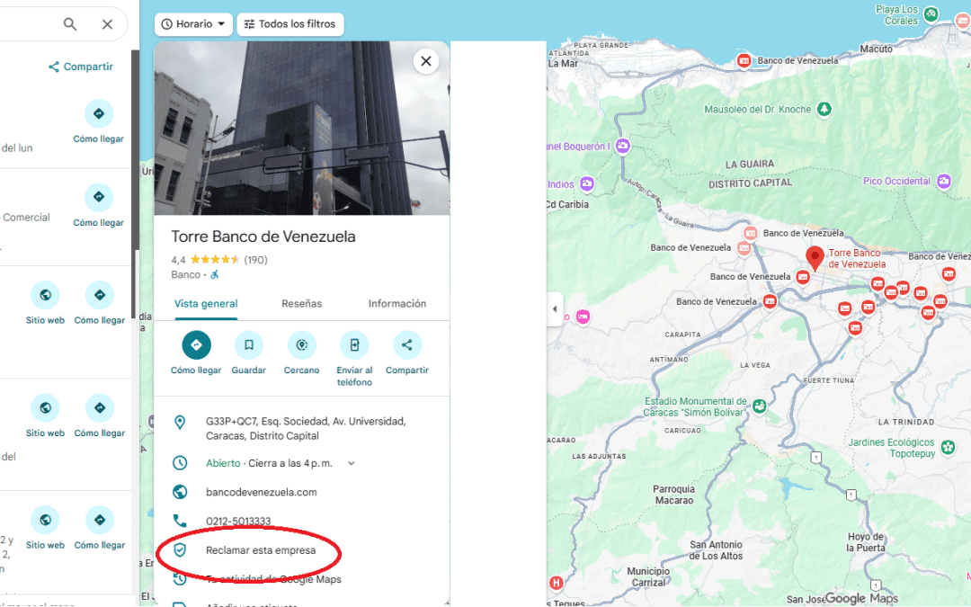Open Todos los filtros
The height and width of the screenshot is (607, 971).
tap(290, 24)
